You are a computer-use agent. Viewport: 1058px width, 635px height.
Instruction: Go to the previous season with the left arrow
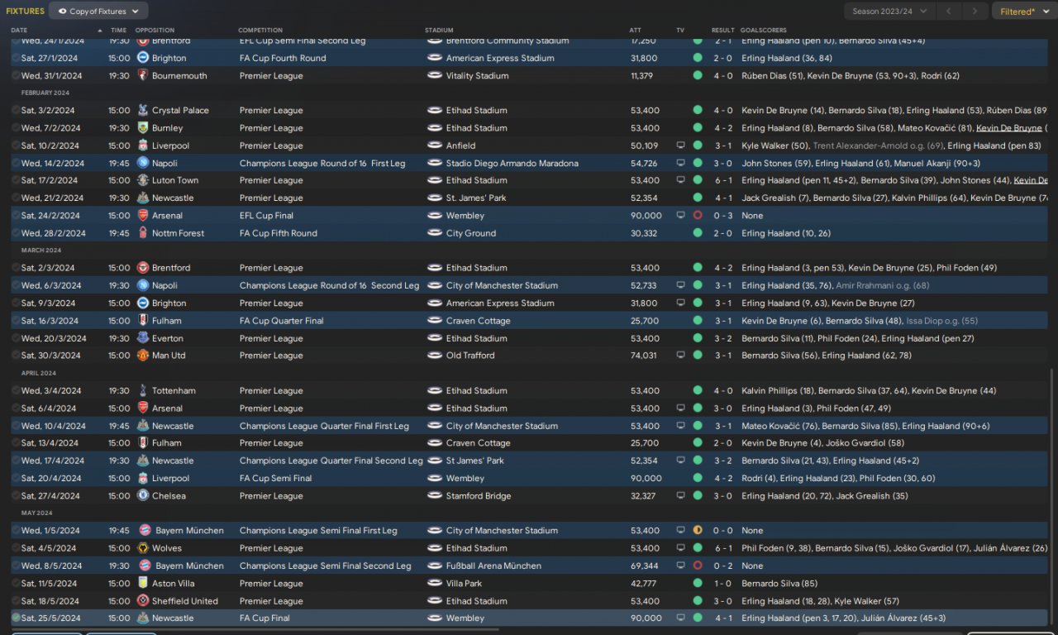950,11
